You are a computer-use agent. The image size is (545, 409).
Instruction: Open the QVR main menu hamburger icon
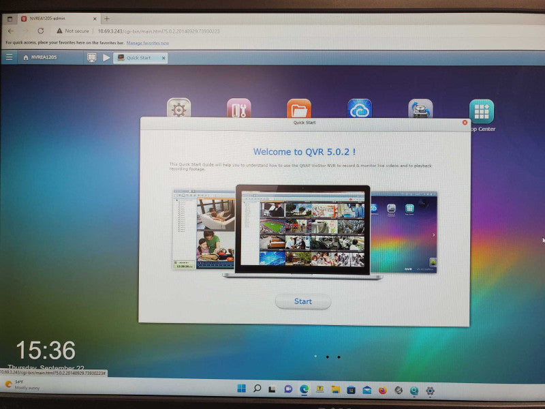coord(9,57)
